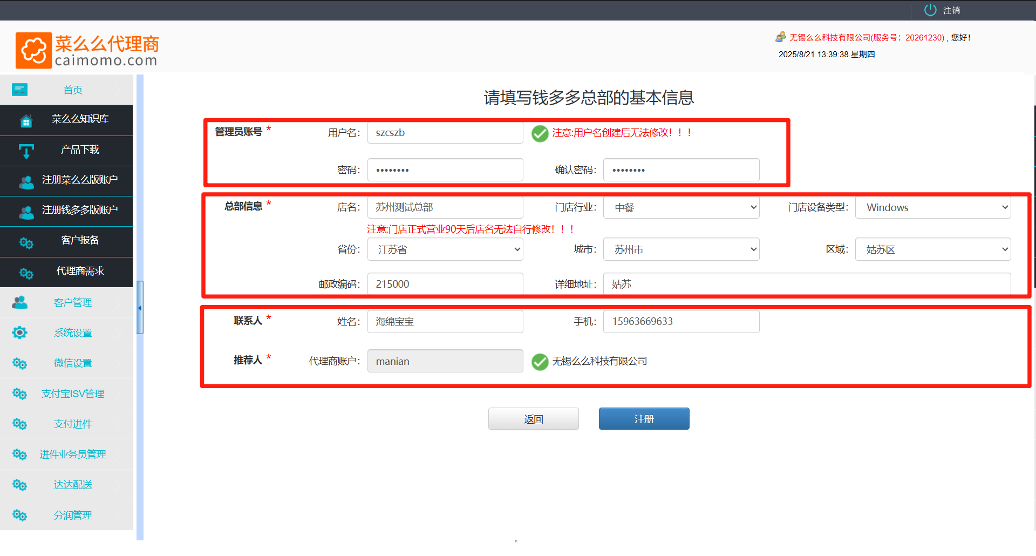The image size is (1036, 556).
Task: Submit the form with 注册 button
Action: coord(644,419)
